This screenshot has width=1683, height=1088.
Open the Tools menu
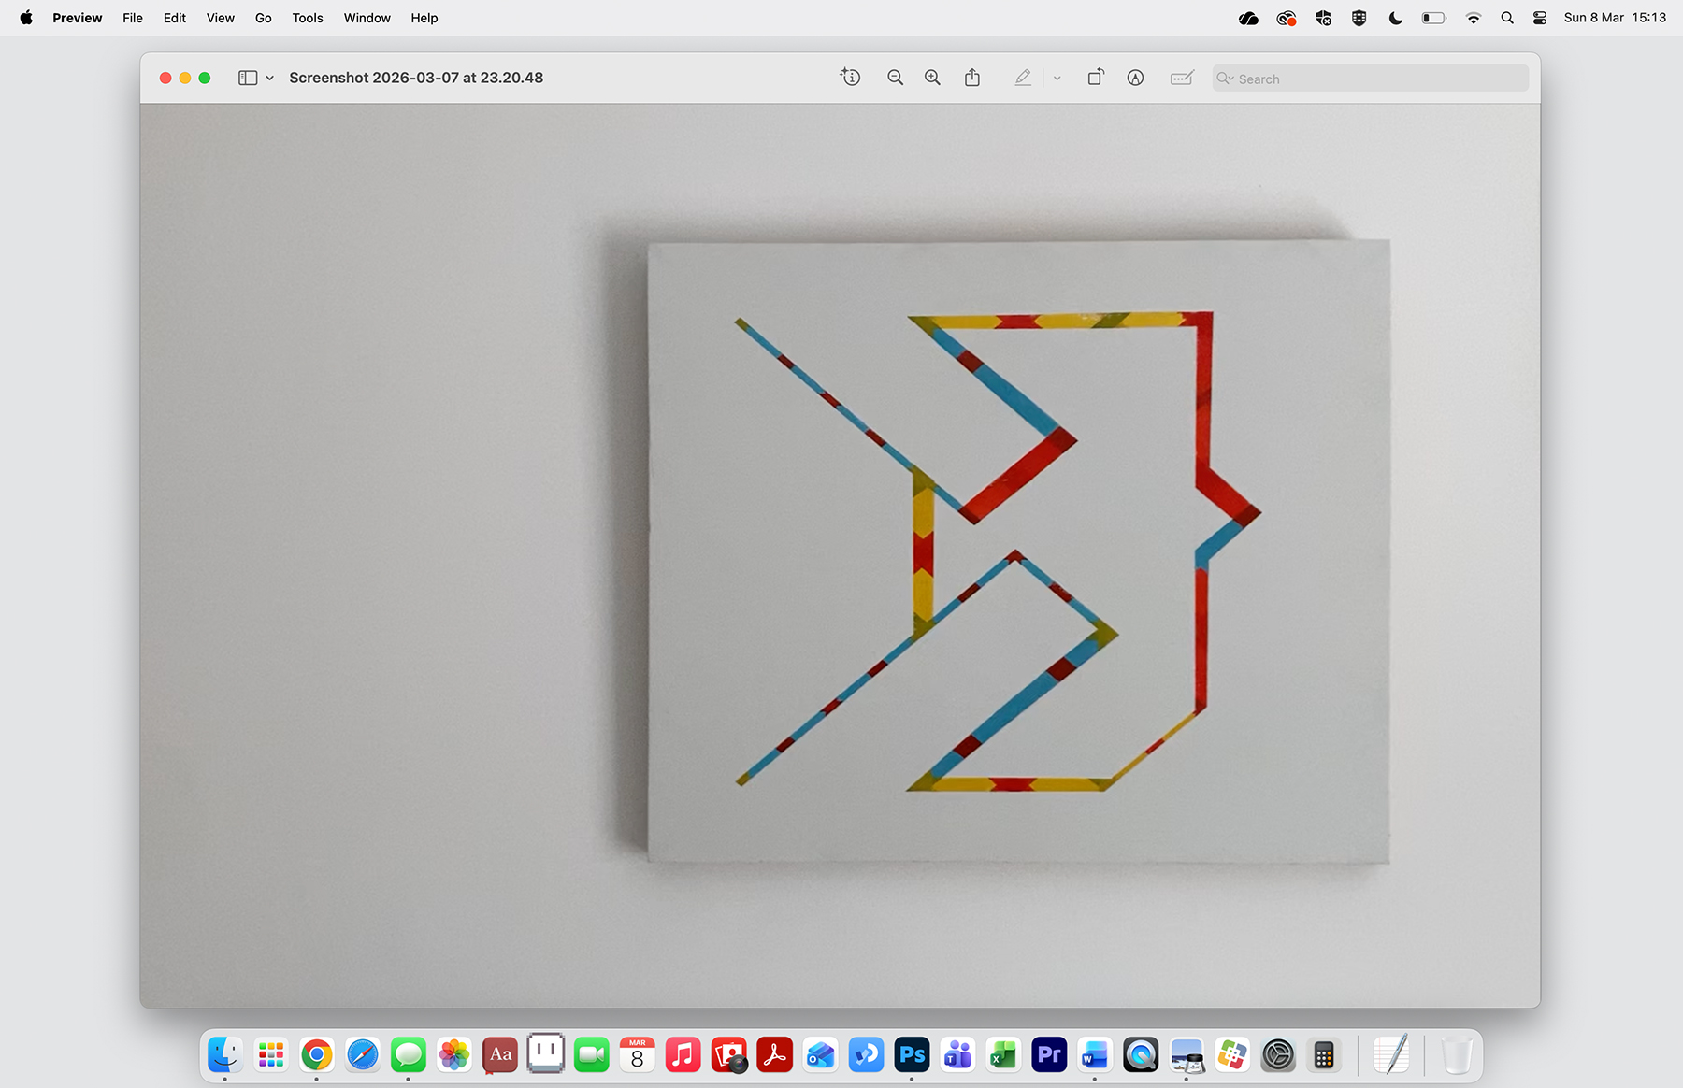(x=307, y=18)
